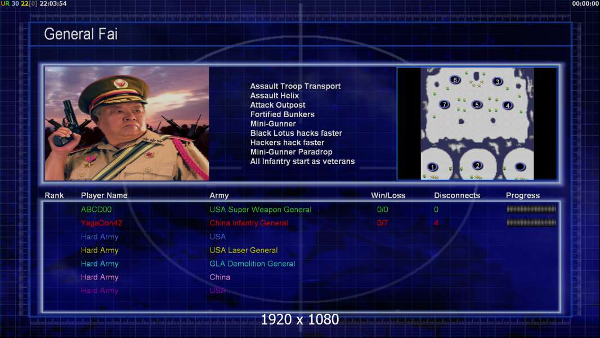
Task: Click the "Win/Loss" column header
Action: click(x=388, y=195)
